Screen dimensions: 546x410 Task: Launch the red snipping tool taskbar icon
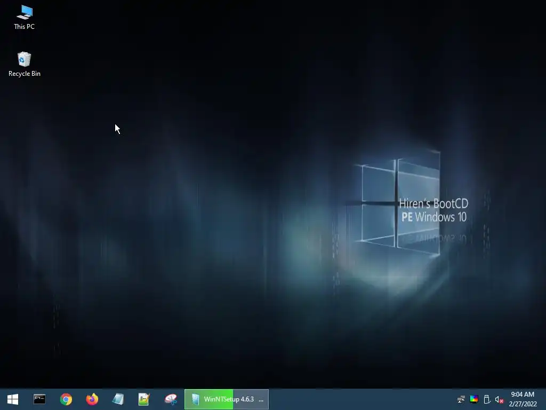tap(171, 399)
